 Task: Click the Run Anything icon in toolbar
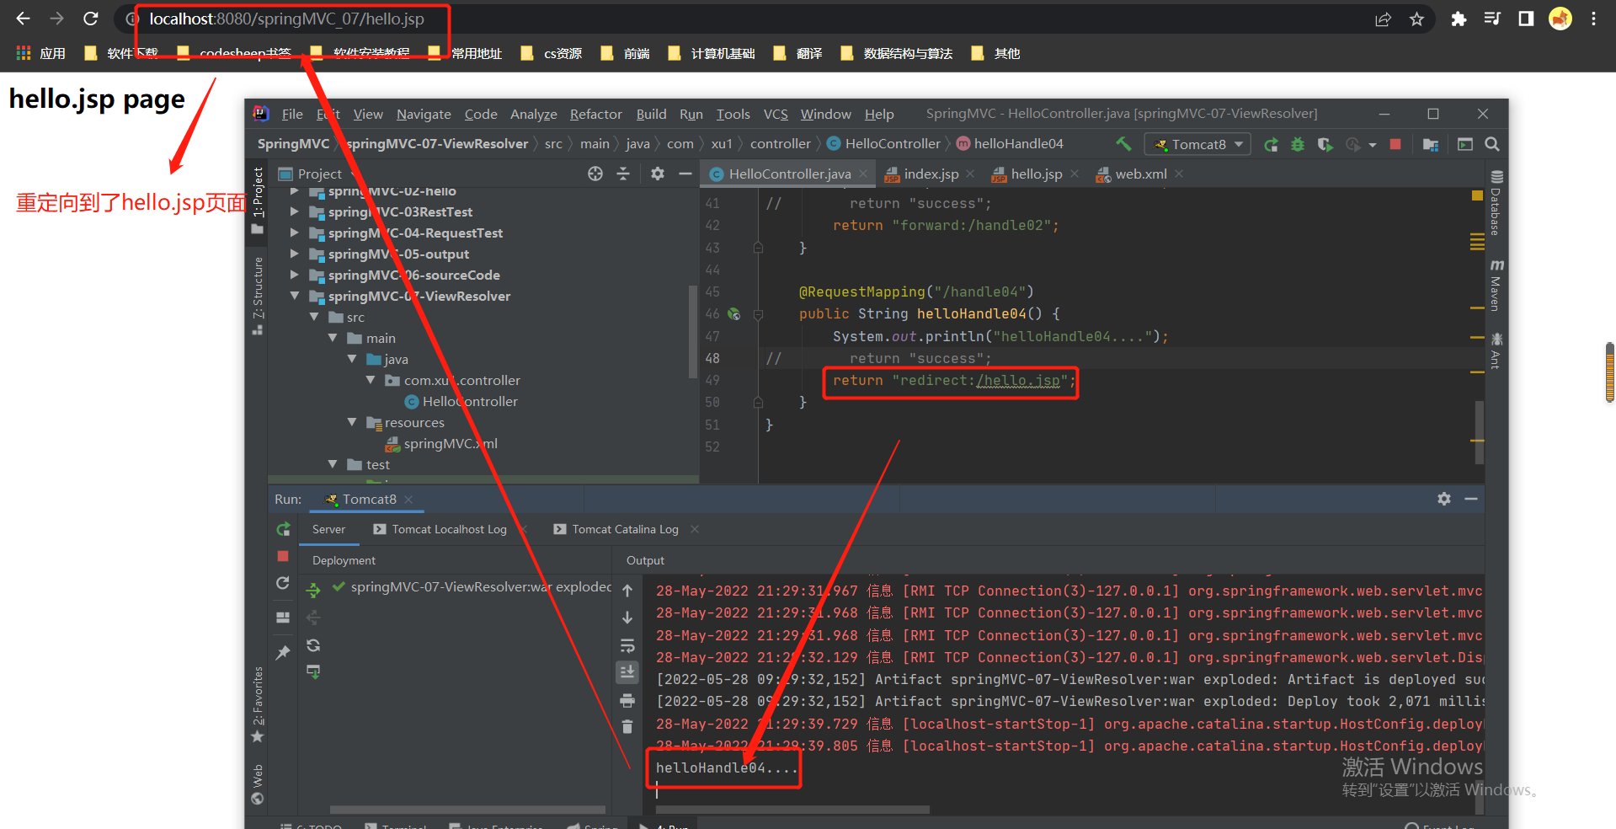pyautogui.click(x=1465, y=144)
